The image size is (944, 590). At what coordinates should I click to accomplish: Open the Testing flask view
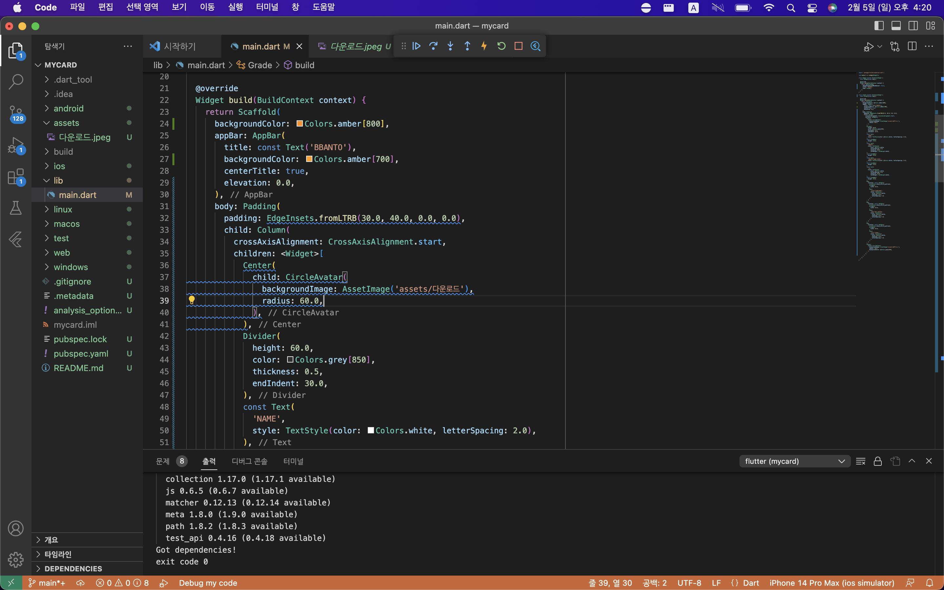pos(16,208)
